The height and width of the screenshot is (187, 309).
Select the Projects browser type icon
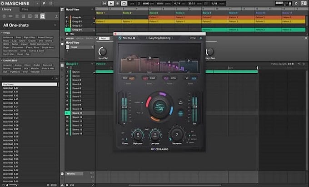pyautogui.click(x=4, y=16)
